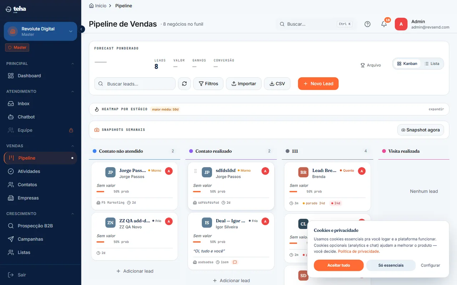Collapse the Crescimento sidebar section
The image size is (457, 285).
click(72, 214)
